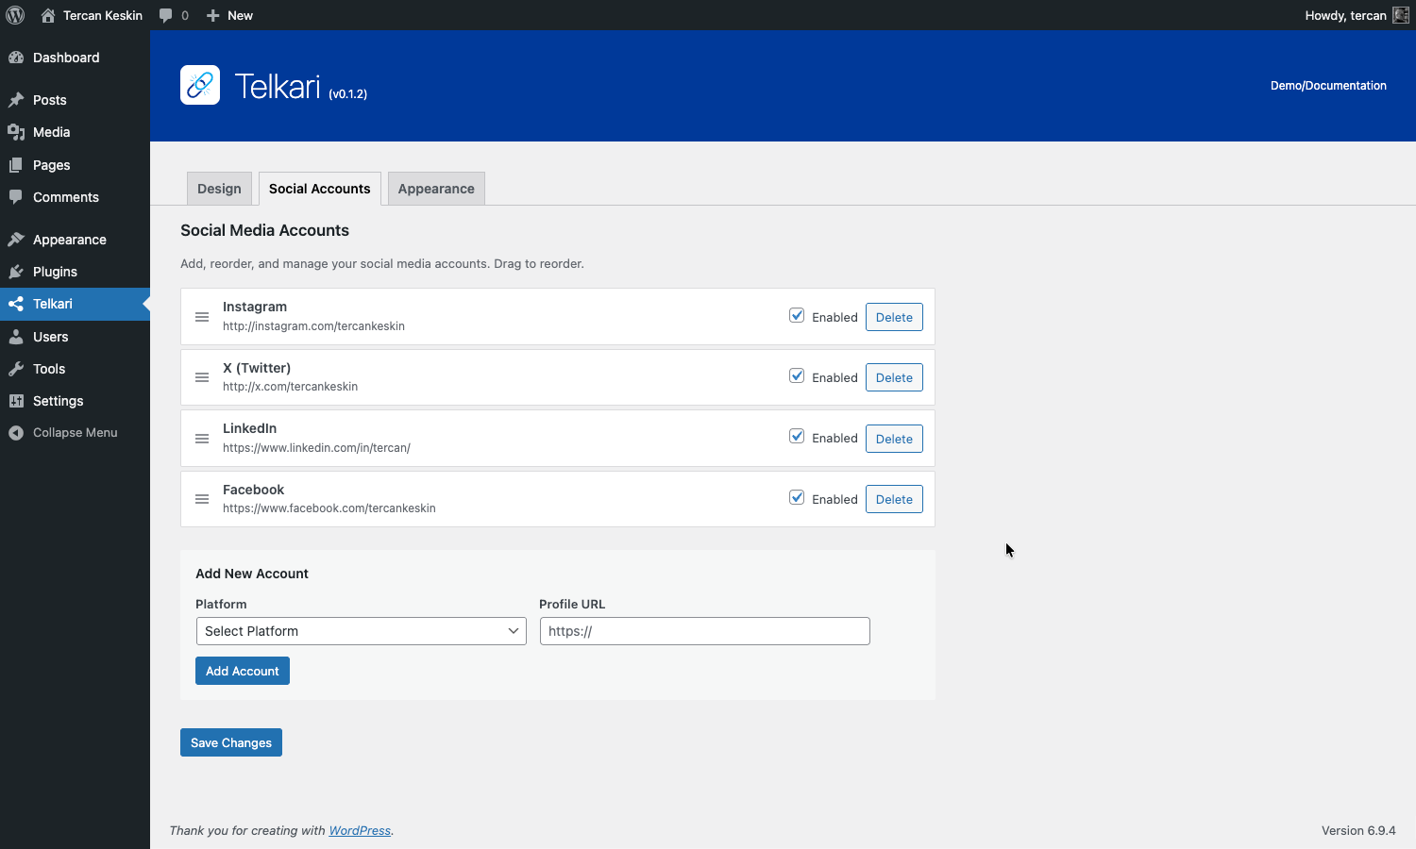The width and height of the screenshot is (1416, 849).
Task: Open the Appearance tab
Action: 435,188
